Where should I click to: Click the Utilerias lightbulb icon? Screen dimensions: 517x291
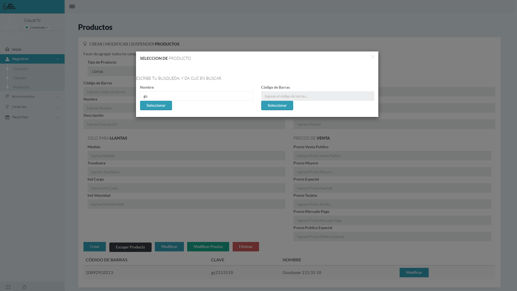point(7,107)
